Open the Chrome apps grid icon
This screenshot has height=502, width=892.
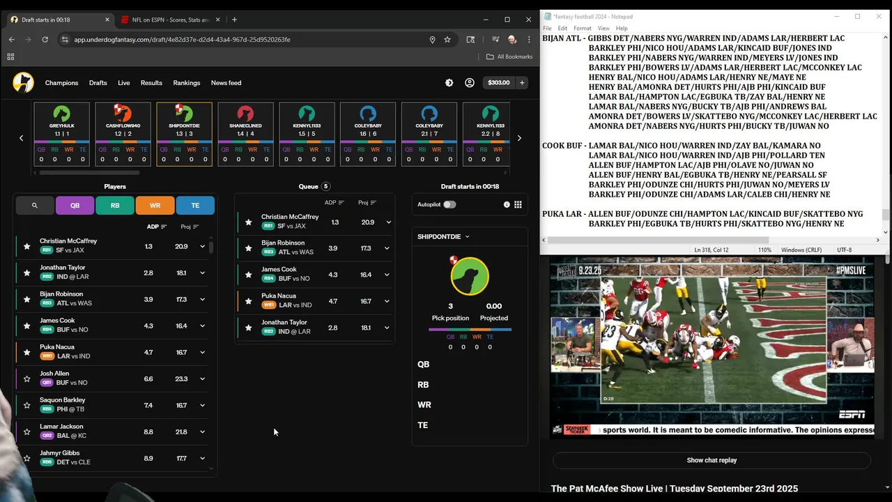[10, 56]
